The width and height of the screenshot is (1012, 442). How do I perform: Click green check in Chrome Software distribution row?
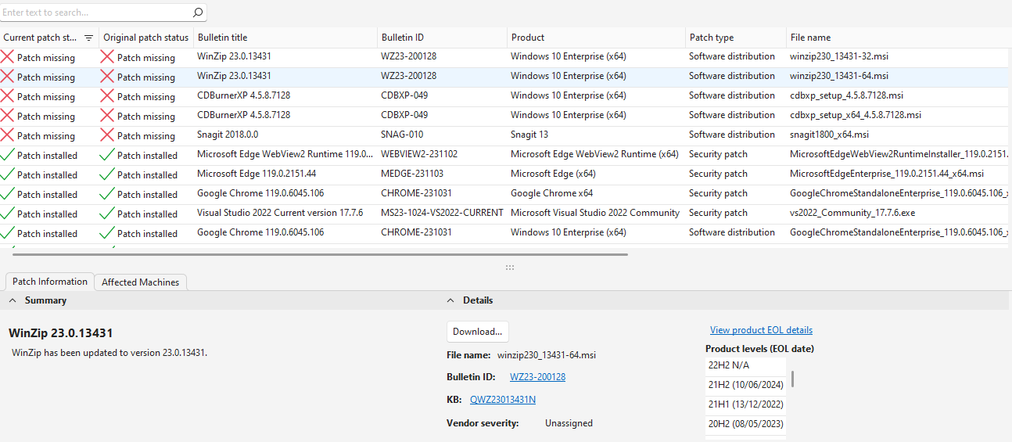point(8,232)
